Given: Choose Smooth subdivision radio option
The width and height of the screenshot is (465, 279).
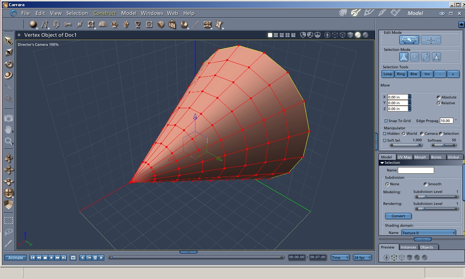Looking at the screenshot, I should coord(425,184).
